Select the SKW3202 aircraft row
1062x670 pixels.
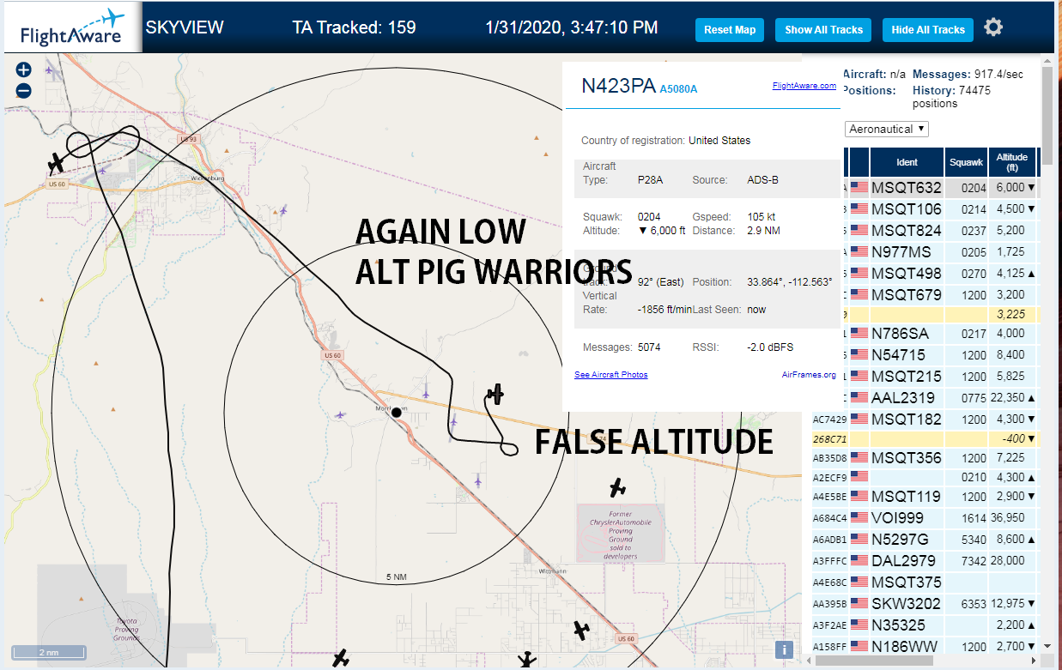[x=926, y=604]
